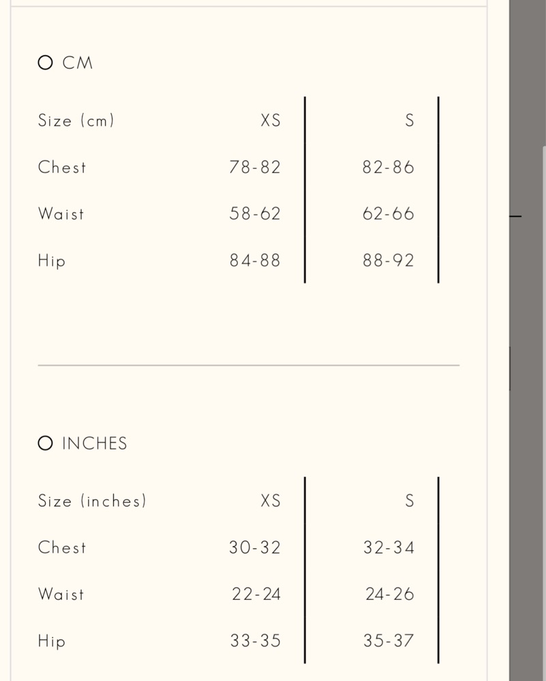
Task: Click the Size (cm) row label
Action: pyautogui.click(x=76, y=121)
